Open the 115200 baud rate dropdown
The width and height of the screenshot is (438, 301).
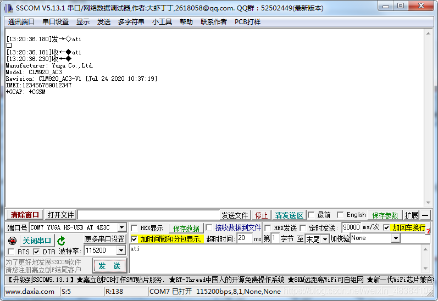pos(121,250)
